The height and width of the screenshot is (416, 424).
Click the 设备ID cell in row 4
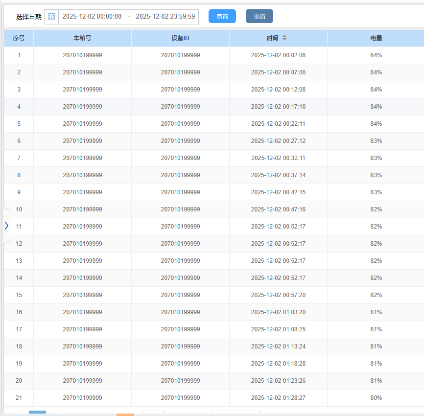point(180,107)
